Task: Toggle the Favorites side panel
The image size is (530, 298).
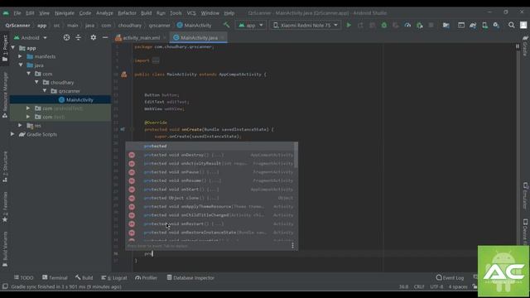Action: (5, 207)
